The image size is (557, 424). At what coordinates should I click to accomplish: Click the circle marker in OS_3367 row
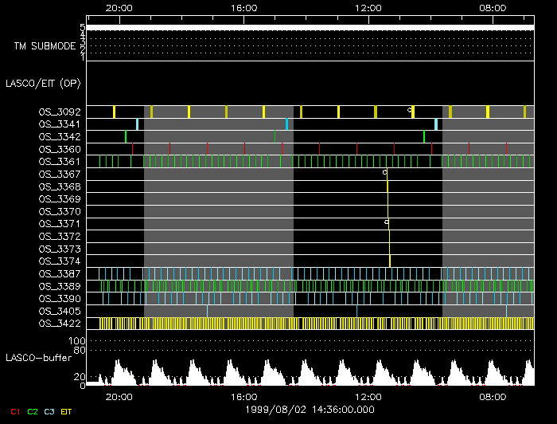pyautogui.click(x=384, y=172)
